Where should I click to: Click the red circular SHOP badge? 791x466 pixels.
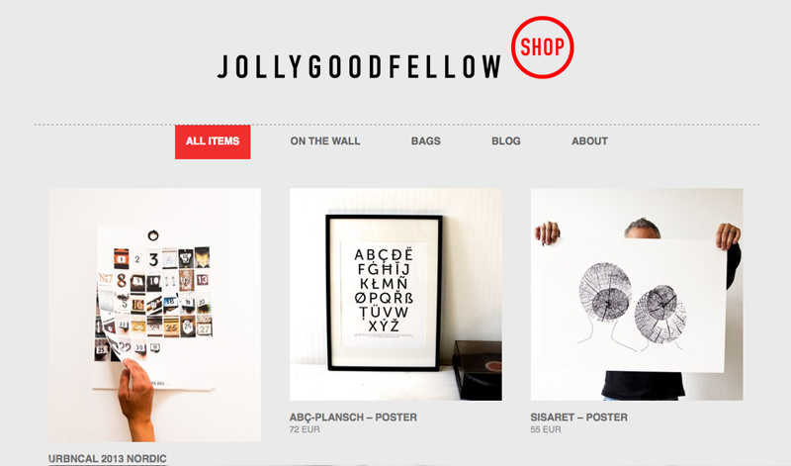542,47
